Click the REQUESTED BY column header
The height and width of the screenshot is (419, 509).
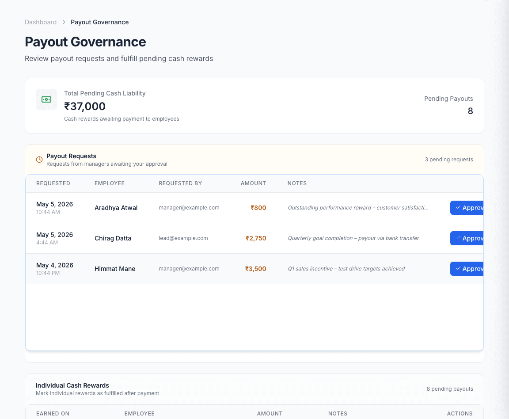click(180, 183)
